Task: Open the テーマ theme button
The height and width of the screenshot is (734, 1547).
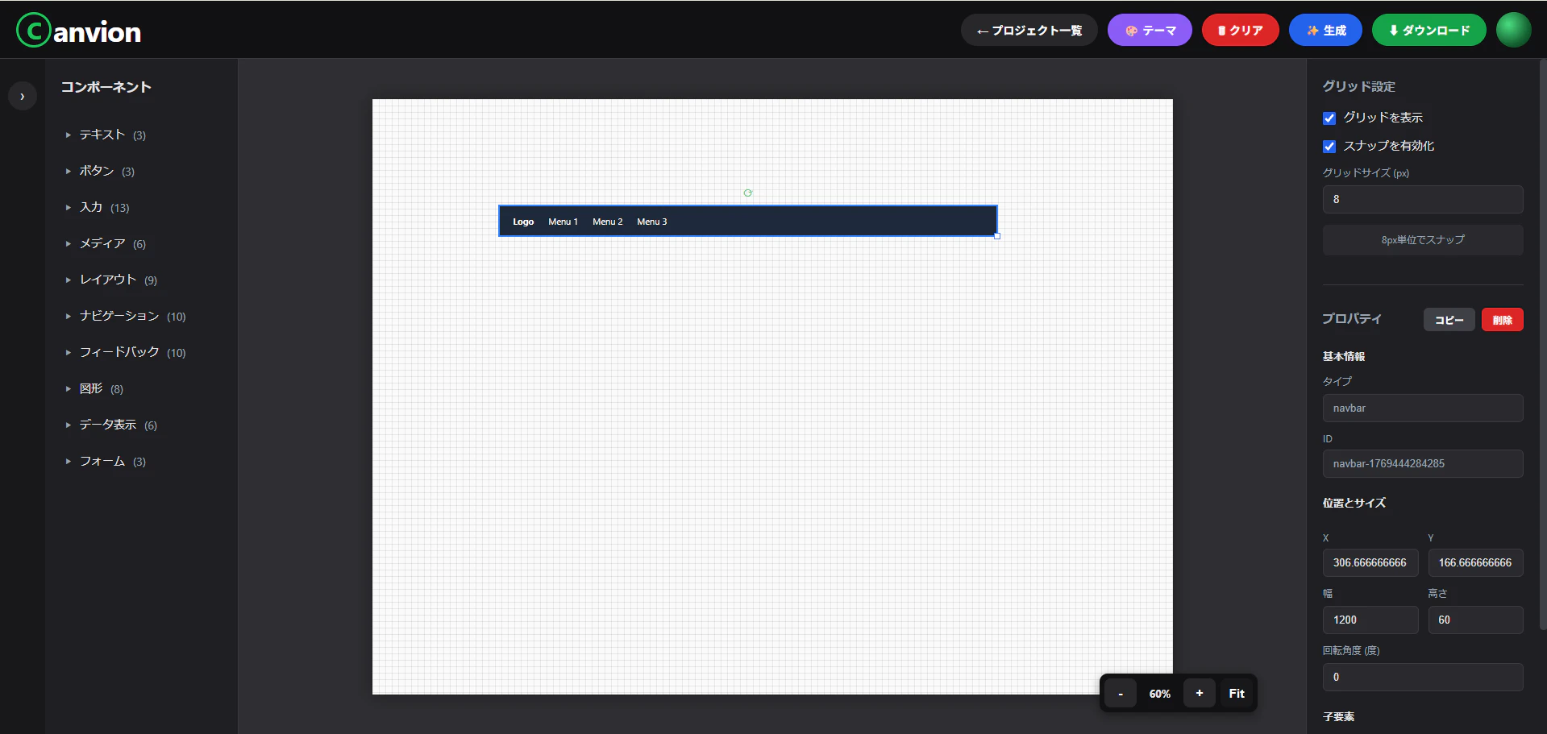Action: point(1150,30)
